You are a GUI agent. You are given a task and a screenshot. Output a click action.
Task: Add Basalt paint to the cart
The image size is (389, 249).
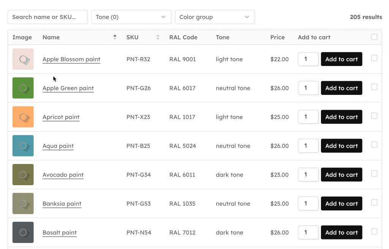point(341,232)
